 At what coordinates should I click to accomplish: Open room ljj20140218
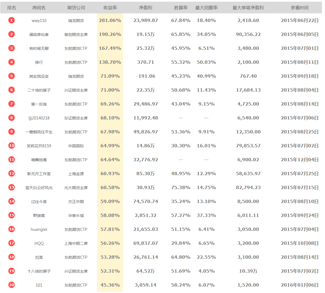[39, 118]
